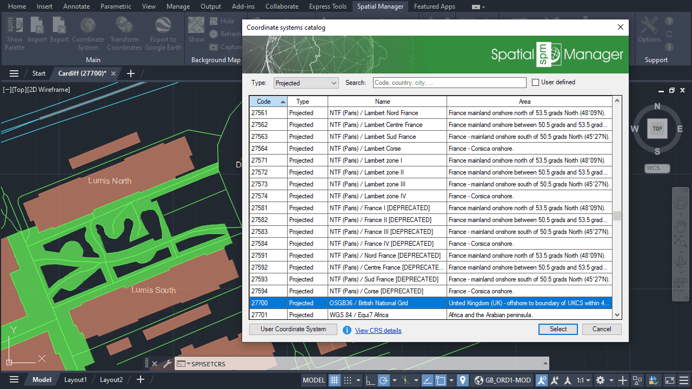Click the coordinate system search field

[x=449, y=83]
